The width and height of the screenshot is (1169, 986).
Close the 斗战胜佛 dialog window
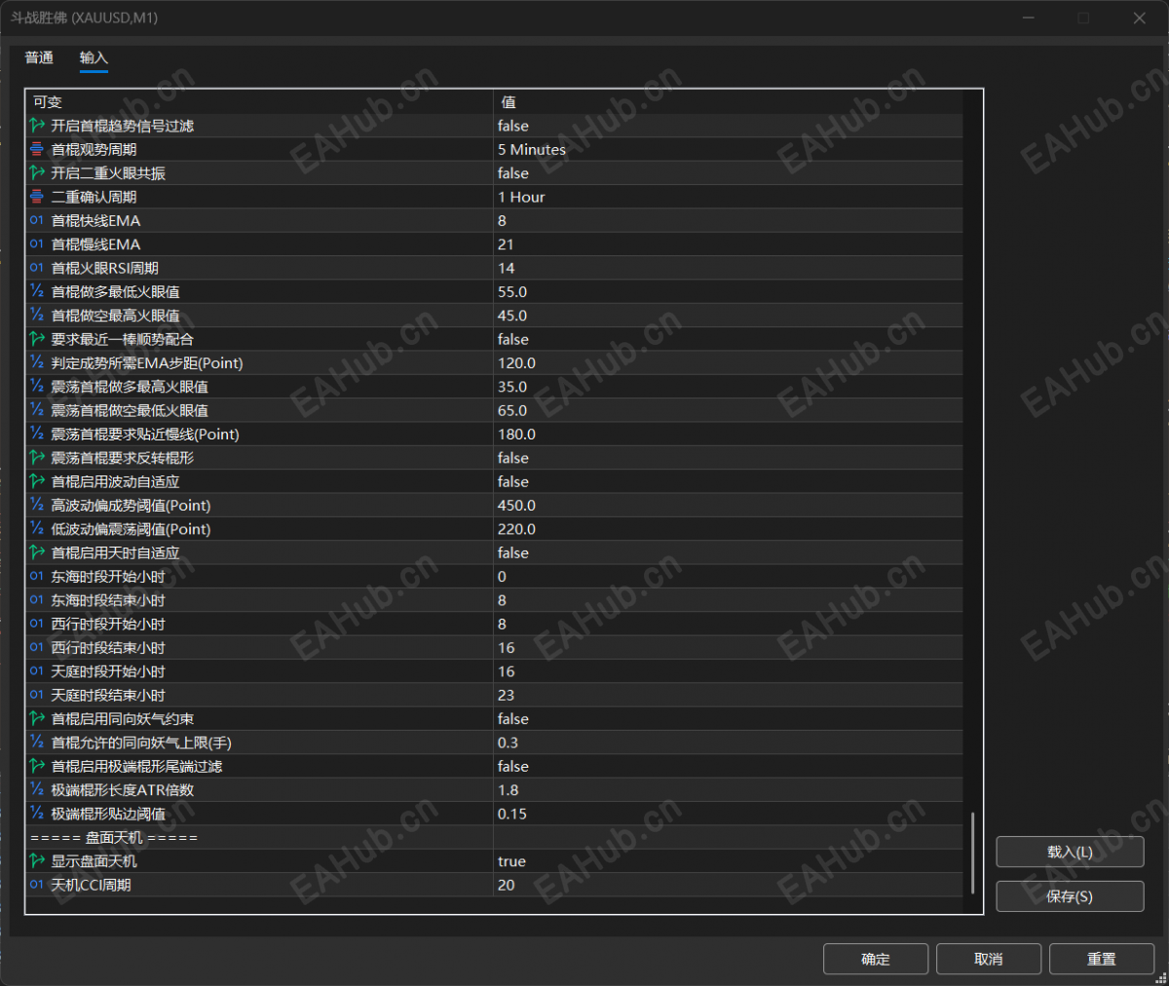click(1139, 18)
